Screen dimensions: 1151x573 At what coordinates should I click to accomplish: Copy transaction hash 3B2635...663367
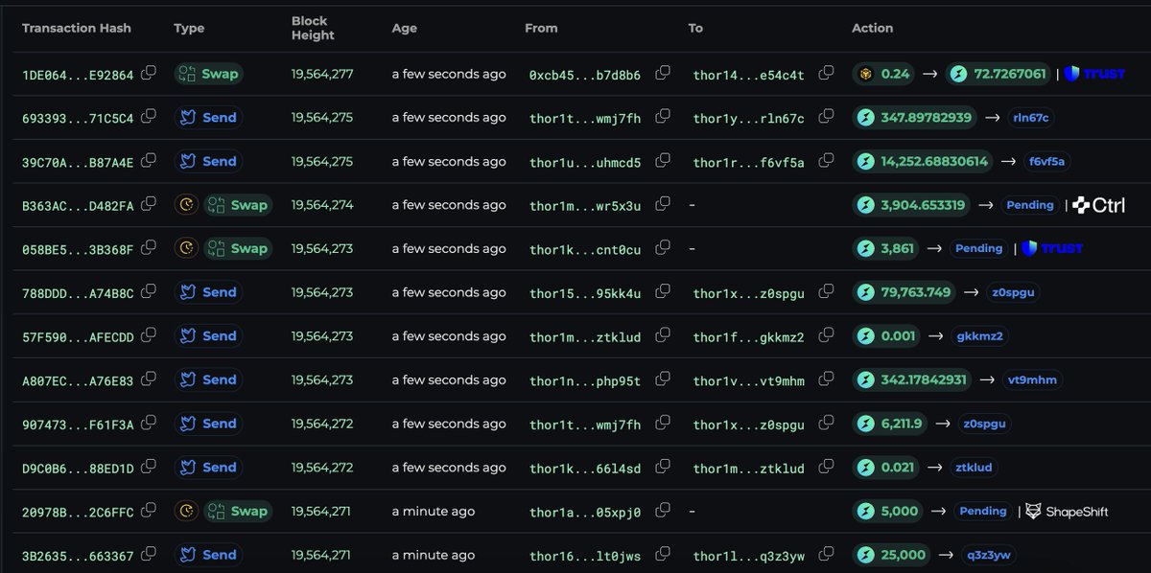tap(149, 555)
